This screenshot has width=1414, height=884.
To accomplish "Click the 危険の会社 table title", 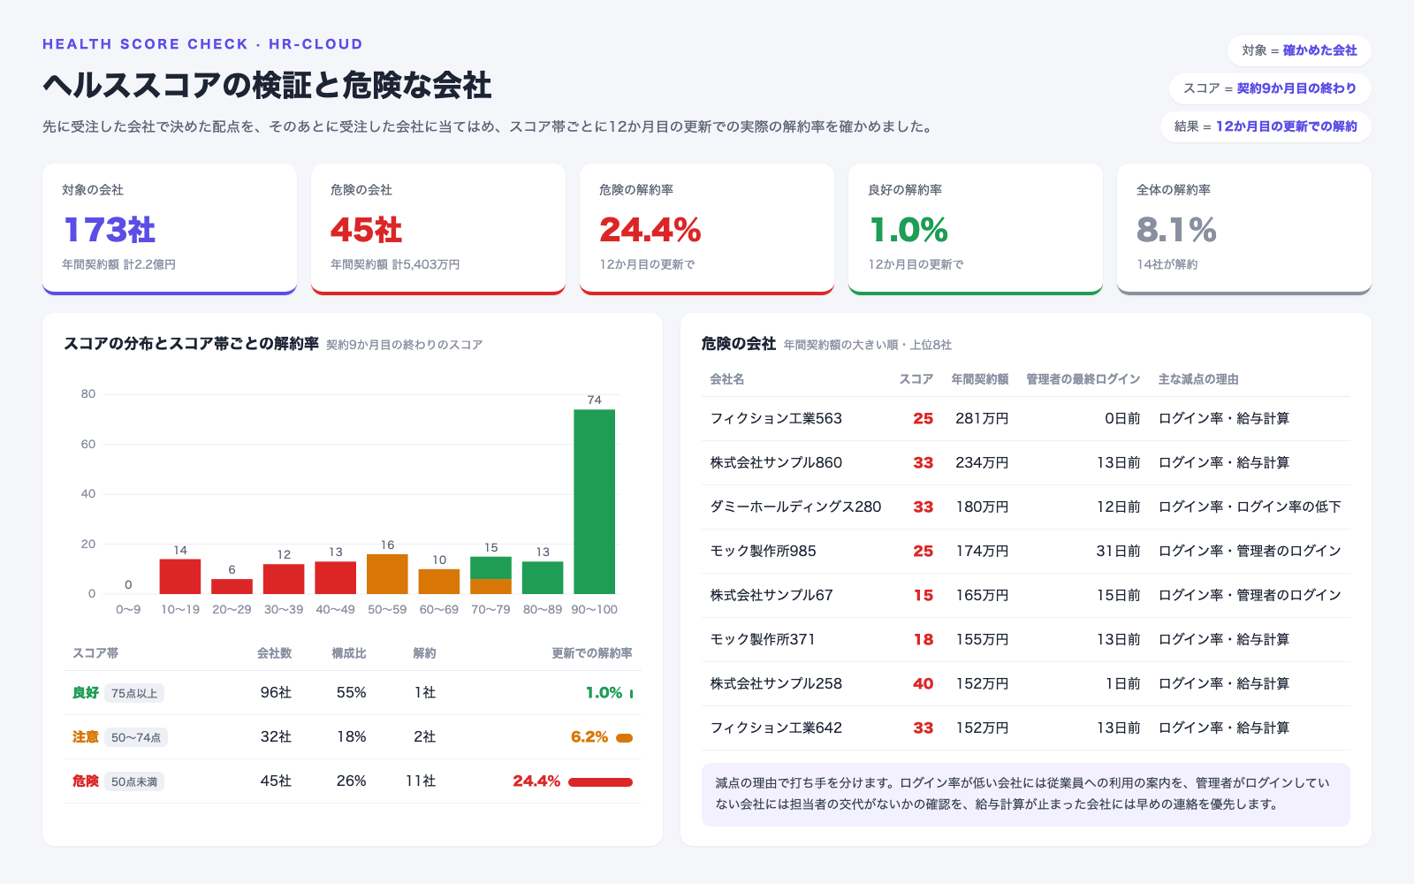I will pyautogui.click(x=739, y=344).
